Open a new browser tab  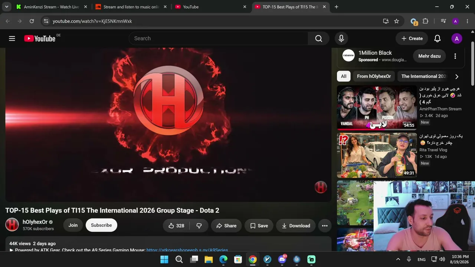click(336, 7)
